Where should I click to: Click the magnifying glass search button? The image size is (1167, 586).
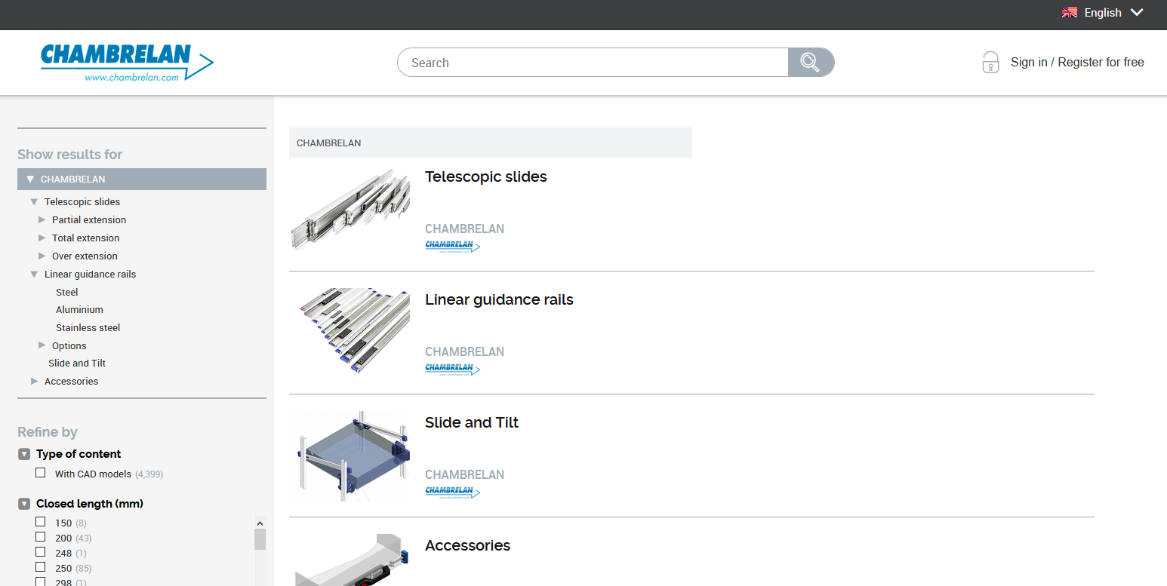[x=811, y=63]
